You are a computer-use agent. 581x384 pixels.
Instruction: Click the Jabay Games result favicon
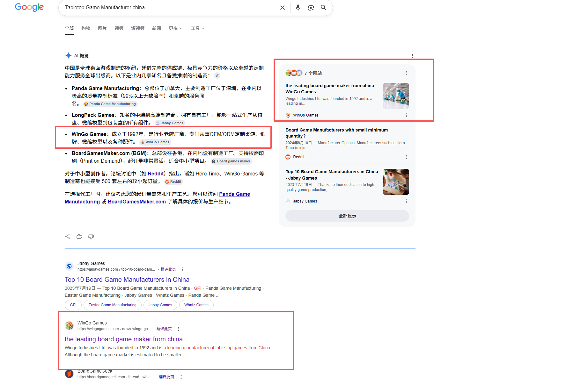[x=69, y=266]
